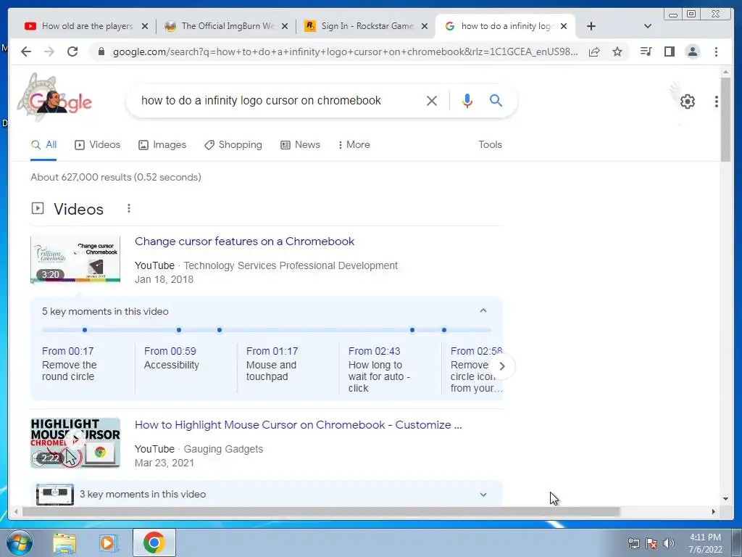Close the YouTube players tab
Screen dimensions: 742x557
pos(145,26)
